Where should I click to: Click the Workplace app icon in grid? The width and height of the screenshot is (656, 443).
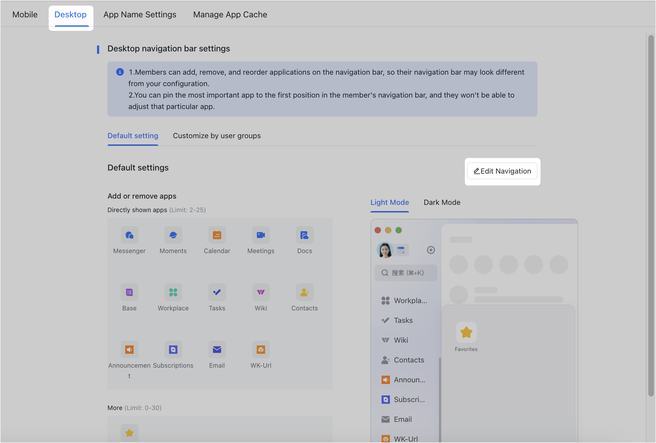tap(173, 292)
